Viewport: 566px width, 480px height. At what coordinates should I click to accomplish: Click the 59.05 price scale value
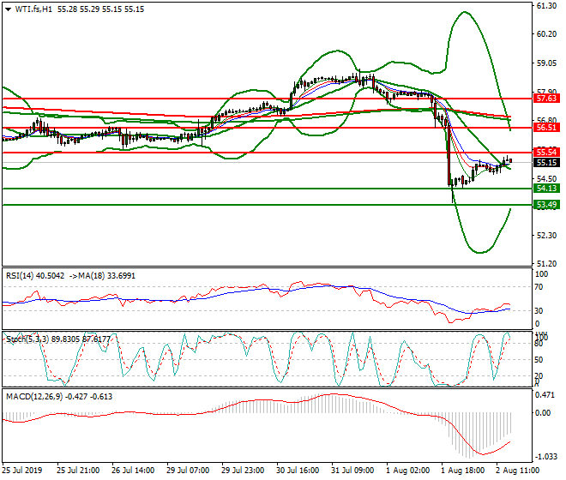pos(546,63)
